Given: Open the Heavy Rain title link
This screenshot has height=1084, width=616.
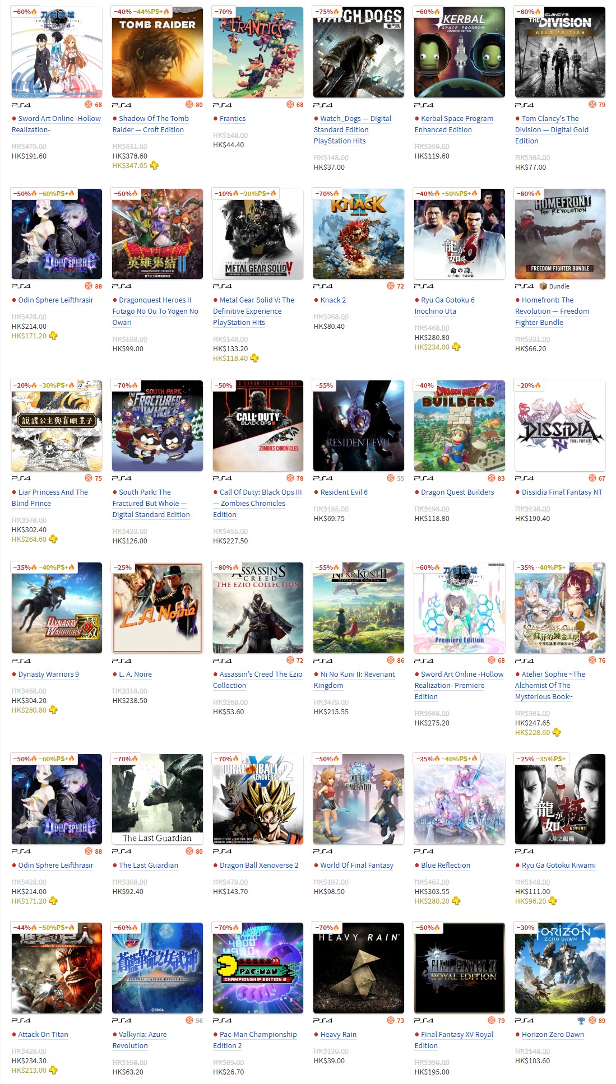Looking at the screenshot, I should (x=339, y=1035).
